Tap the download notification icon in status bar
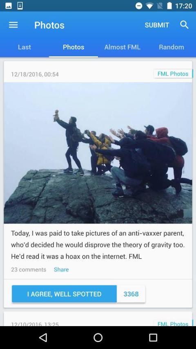Viewport: 196px width, 349px height. pyautogui.click(x=20, y=6)
